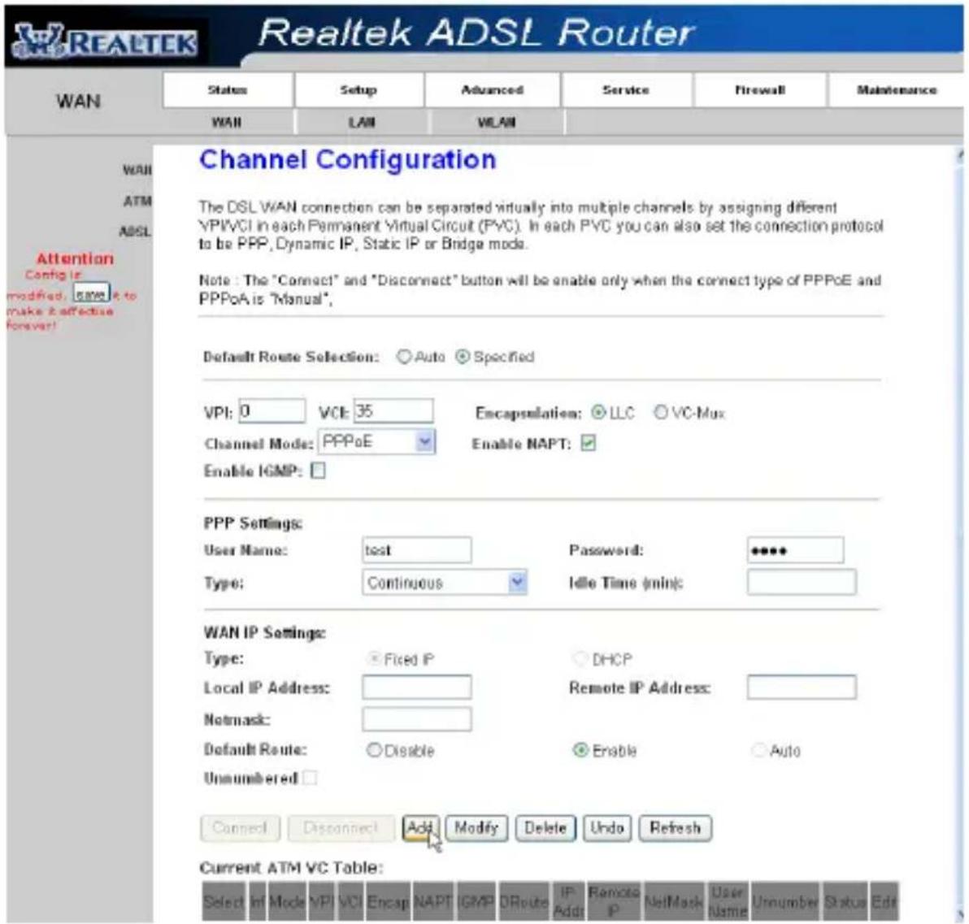Click the Undo button
This screenshot has height=924, width=969.
(x=607, y=828)
